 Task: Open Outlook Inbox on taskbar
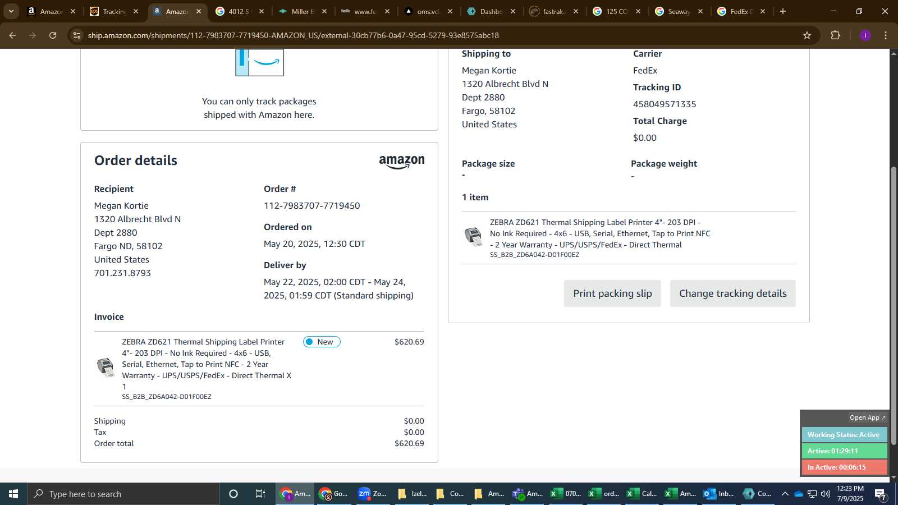click(719, 494)
